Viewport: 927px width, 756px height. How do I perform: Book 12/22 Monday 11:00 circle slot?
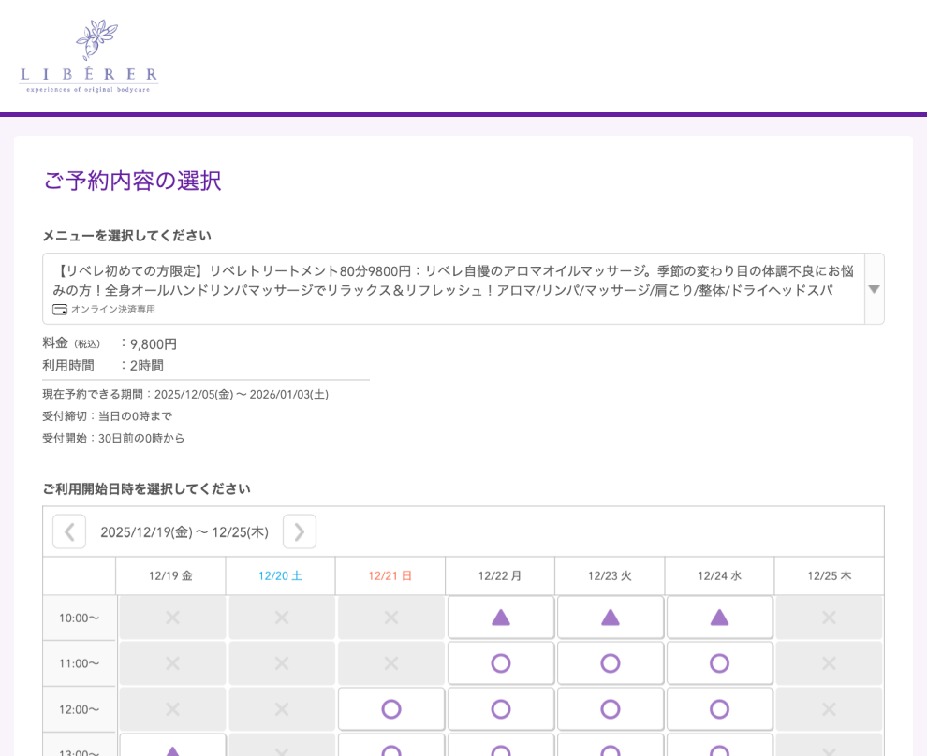coord(501,663)
